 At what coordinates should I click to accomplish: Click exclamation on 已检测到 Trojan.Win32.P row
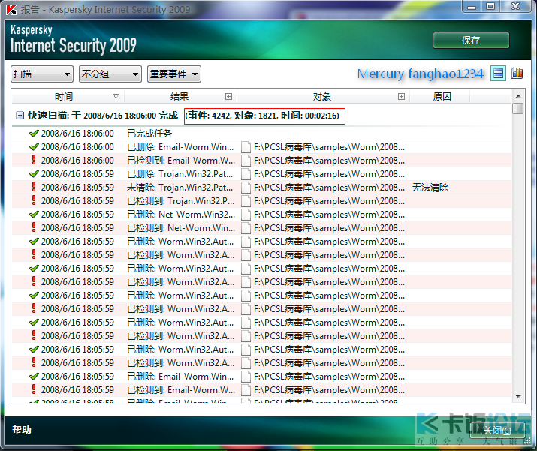34,200
